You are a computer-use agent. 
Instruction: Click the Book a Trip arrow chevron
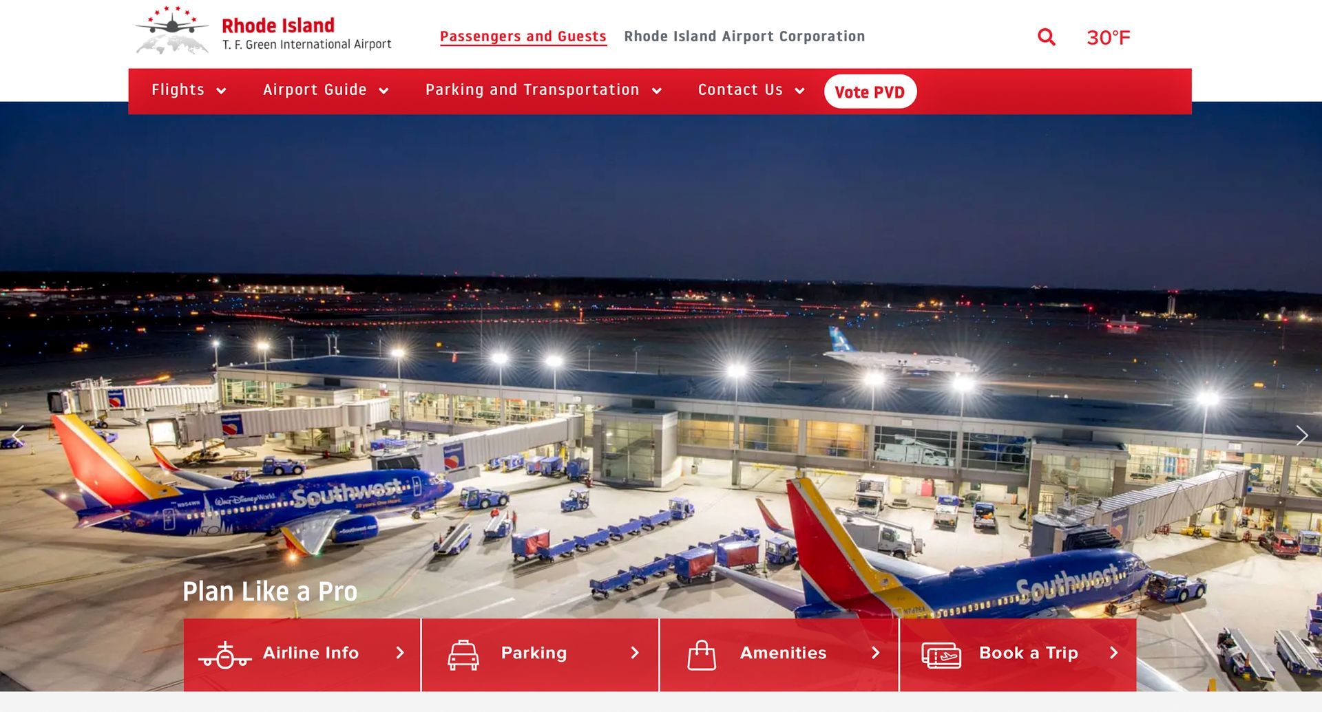point(1113,653)
